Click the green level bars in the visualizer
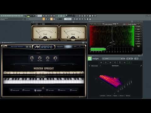Image resolution: width=151 pixels, height=113 pixels. pos(98,49)
